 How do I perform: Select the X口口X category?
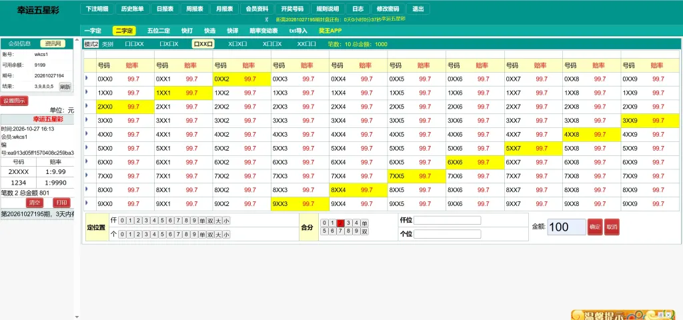click(x=272, y=44)
